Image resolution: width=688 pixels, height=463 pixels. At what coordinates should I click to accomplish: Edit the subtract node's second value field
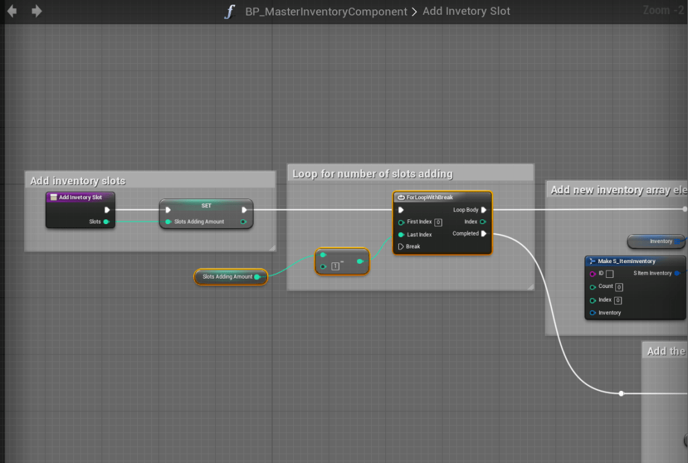[x=336, y=266]
